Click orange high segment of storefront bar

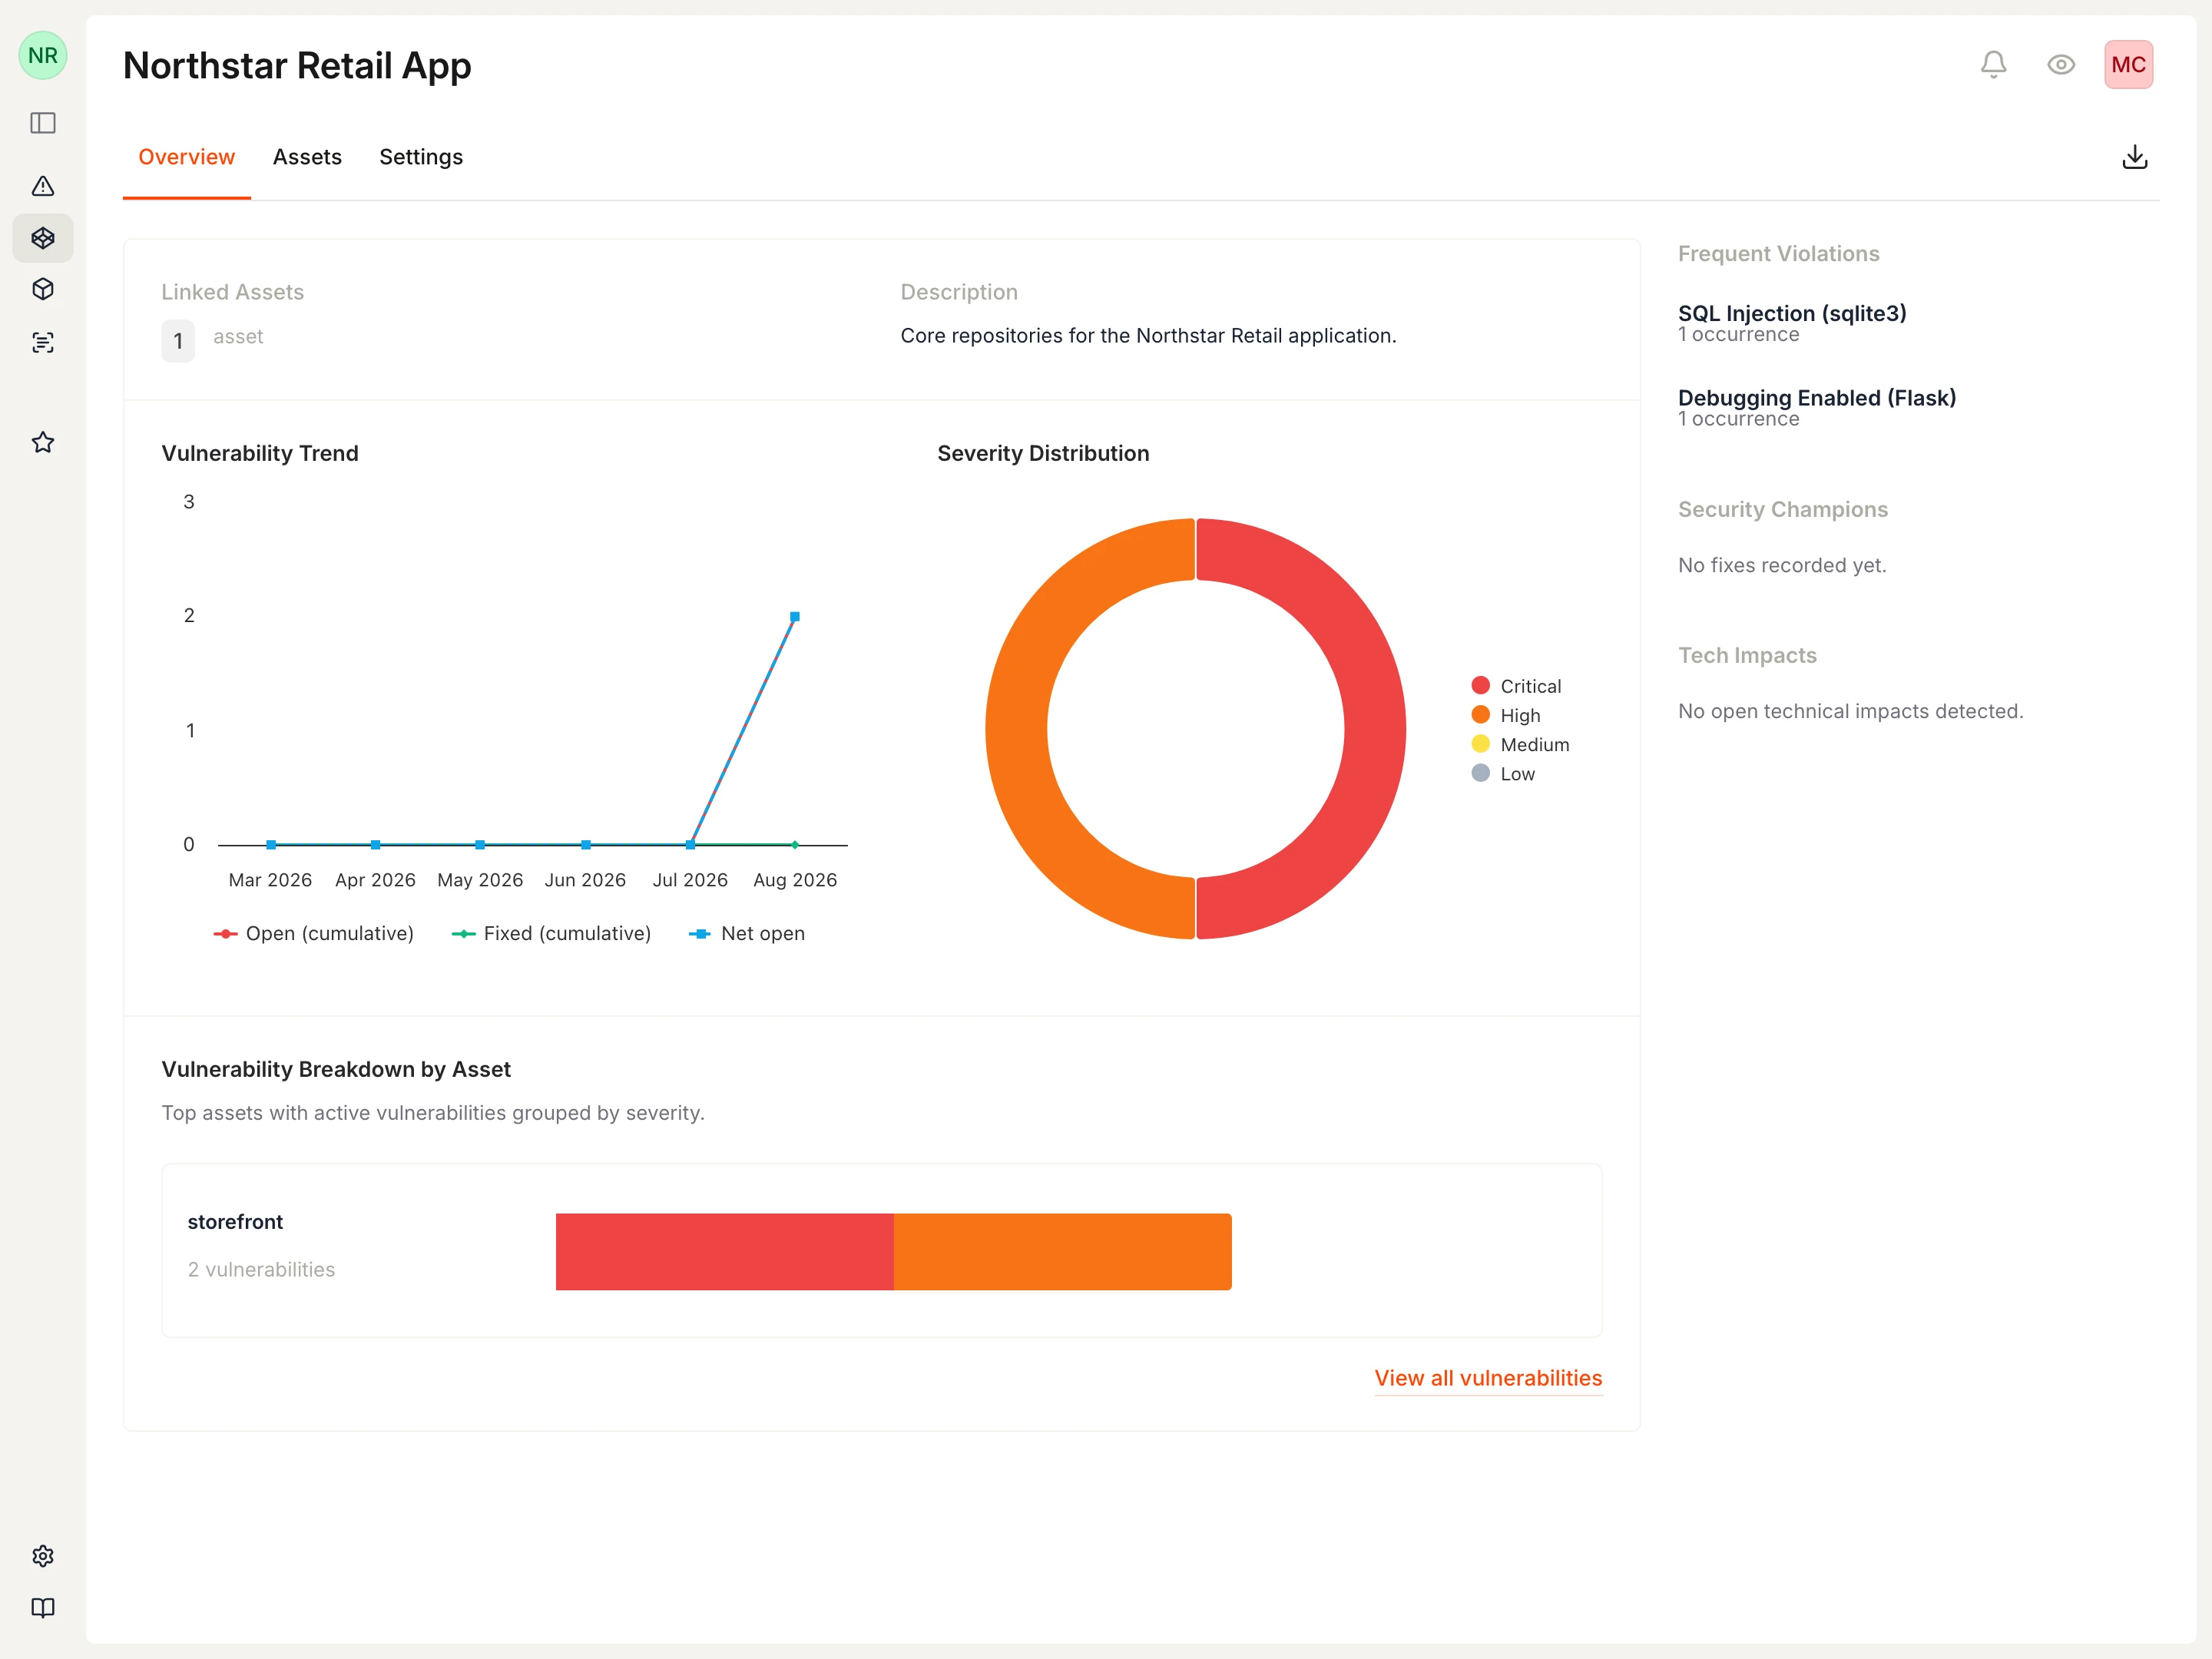(1063, 1251)
